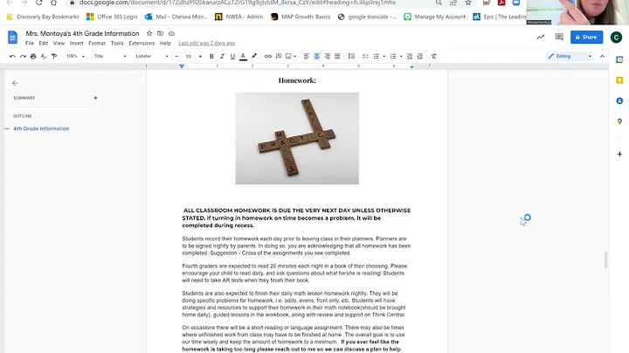Go to the Google Docs home icon
The image size is (629, 353).
tap(12, 38)
